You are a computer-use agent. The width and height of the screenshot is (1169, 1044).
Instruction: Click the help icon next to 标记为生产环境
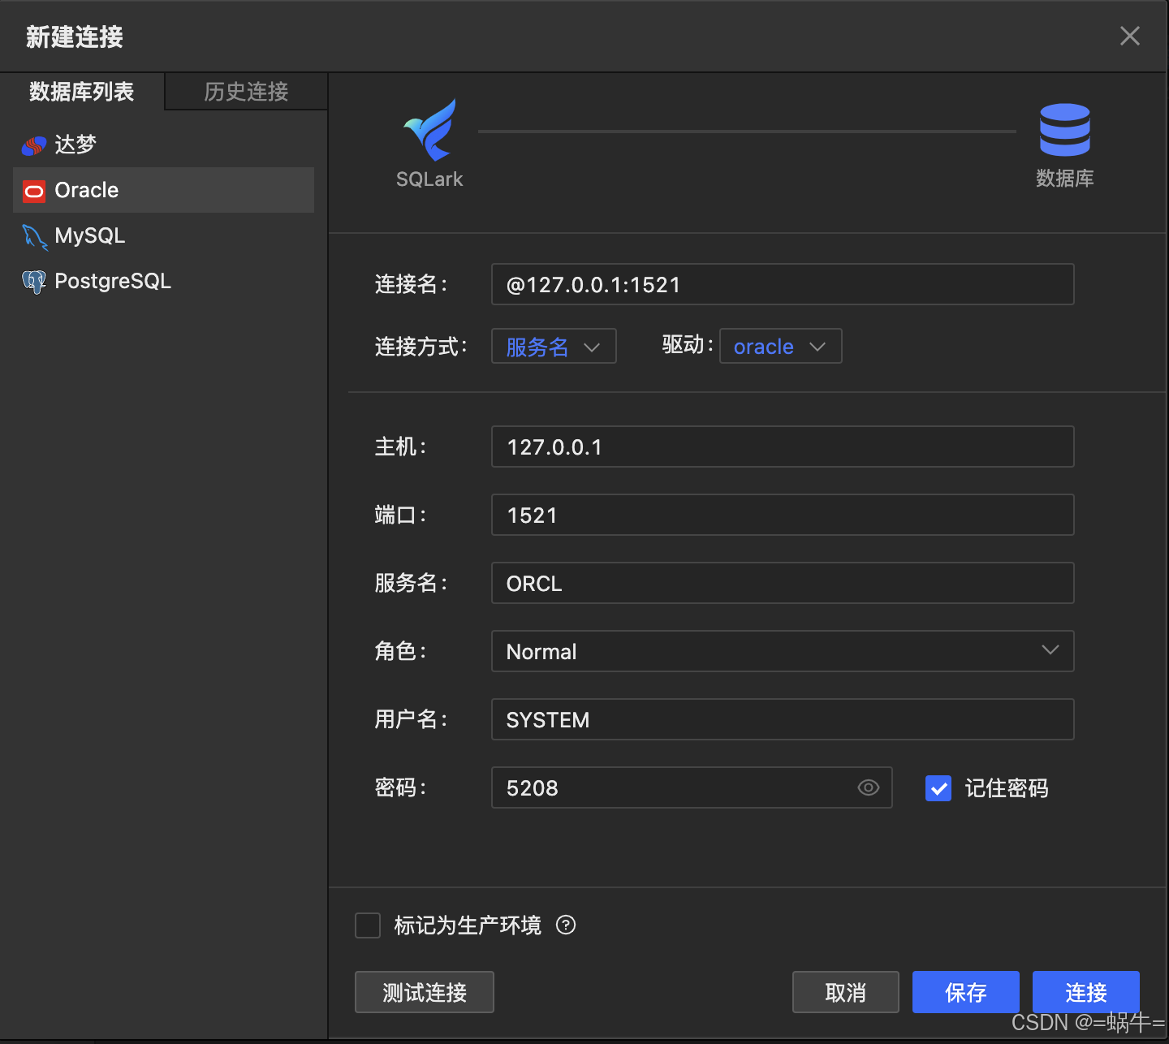coord(566,925)
